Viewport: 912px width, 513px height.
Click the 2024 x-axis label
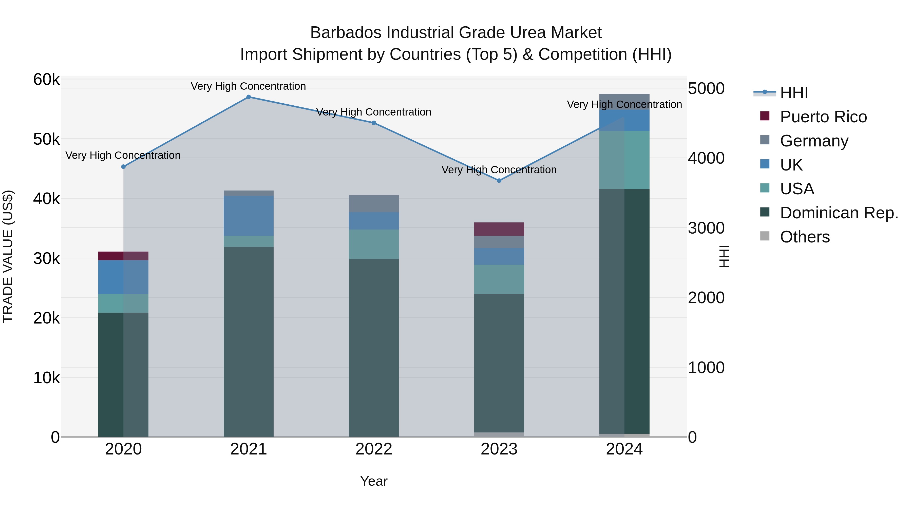pyautogui.click(x=624, y=449)
